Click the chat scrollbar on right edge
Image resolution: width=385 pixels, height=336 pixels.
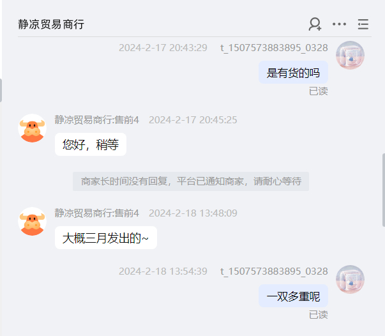[384, 190]
